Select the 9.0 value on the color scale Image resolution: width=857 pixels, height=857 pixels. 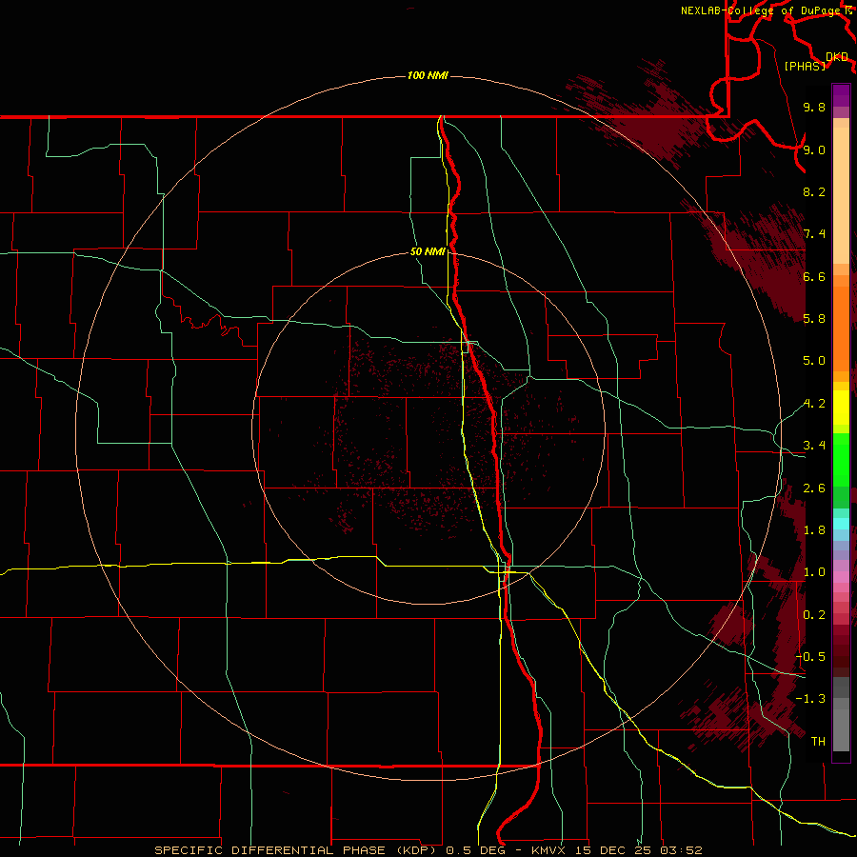tap(814, 149)
